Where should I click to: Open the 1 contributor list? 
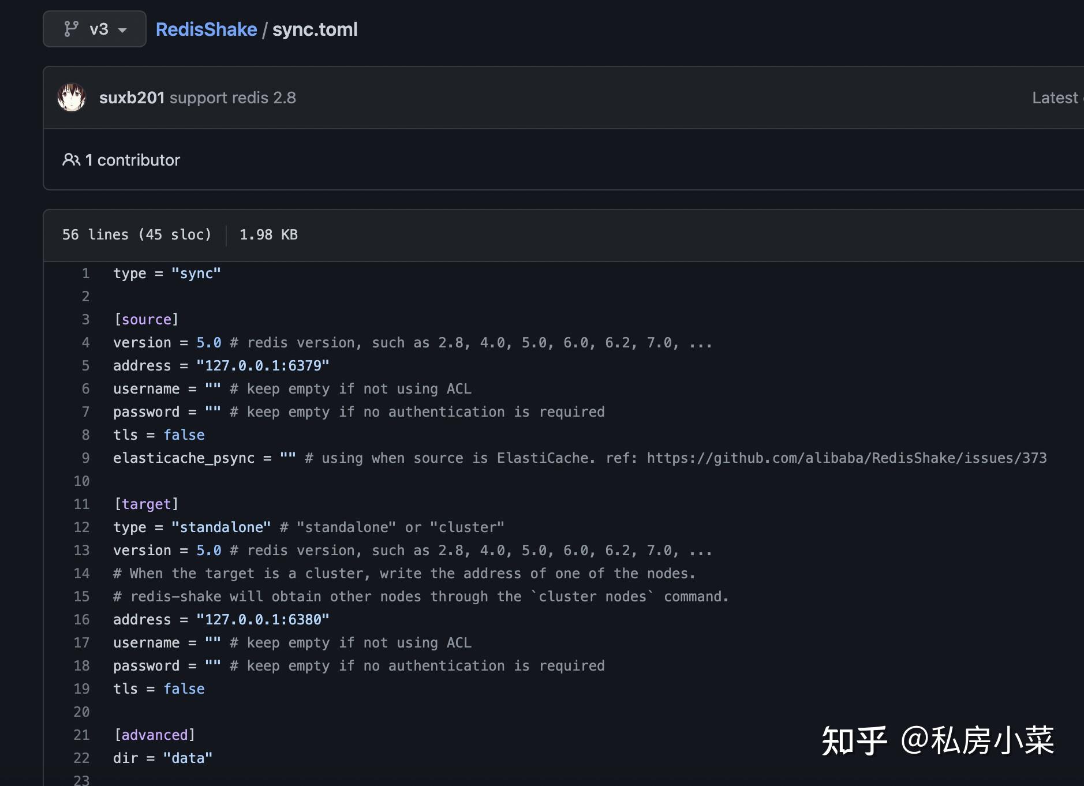tap(132, 160)
